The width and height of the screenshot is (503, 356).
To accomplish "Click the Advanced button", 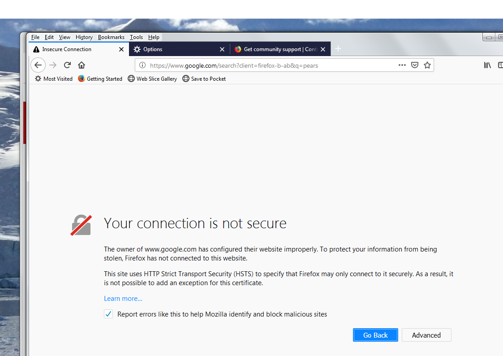I will point(426,335).
